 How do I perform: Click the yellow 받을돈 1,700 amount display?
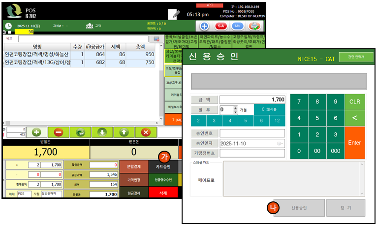pyautogui.click(x=46, y=152)
